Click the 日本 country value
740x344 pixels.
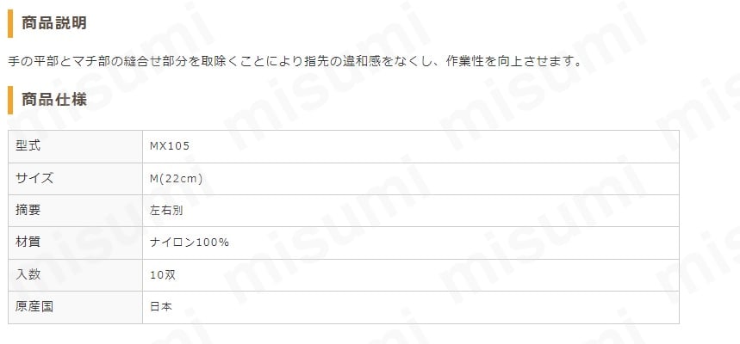tap(161, 307)
